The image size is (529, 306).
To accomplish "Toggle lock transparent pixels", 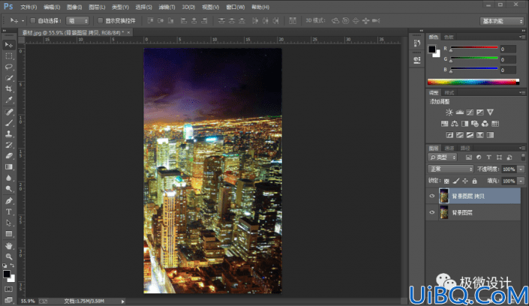I will click(x=446, y=181).
